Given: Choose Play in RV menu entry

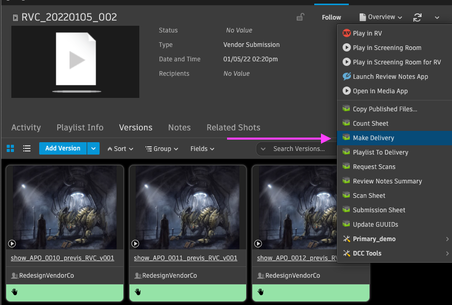Looking at the screenshot, I should point(394,33).
